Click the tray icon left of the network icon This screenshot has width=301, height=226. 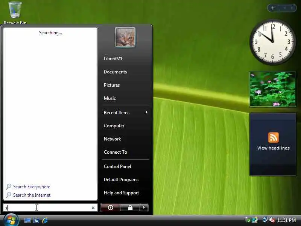255,220
